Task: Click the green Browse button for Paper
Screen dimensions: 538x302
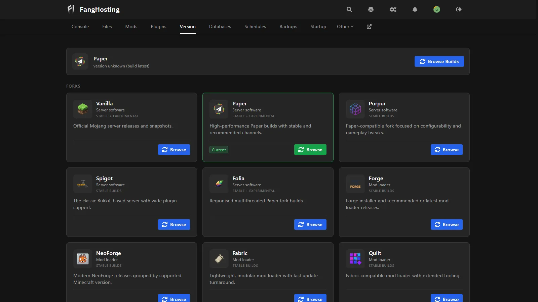Action: (x=310, y=150)
